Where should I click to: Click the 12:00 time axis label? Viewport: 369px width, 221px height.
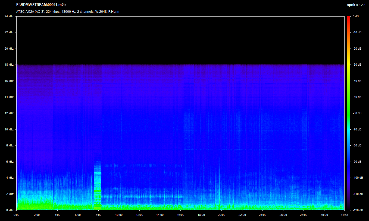click(x=139, y=215)
